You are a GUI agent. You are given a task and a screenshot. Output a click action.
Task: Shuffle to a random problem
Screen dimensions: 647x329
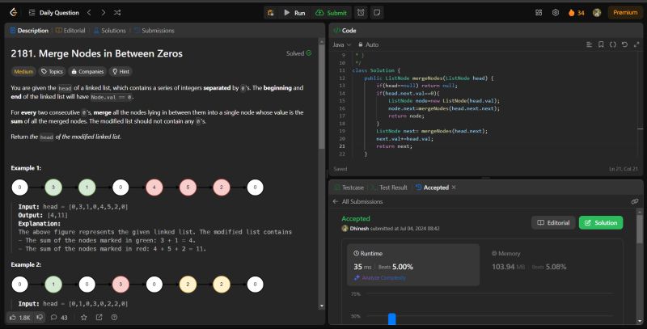(118, 13)
